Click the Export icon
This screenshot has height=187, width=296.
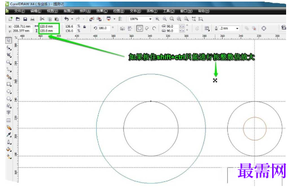pos(99,19)
